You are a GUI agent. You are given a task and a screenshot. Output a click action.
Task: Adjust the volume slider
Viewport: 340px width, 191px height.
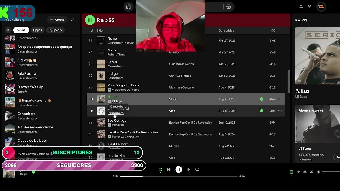331,172
